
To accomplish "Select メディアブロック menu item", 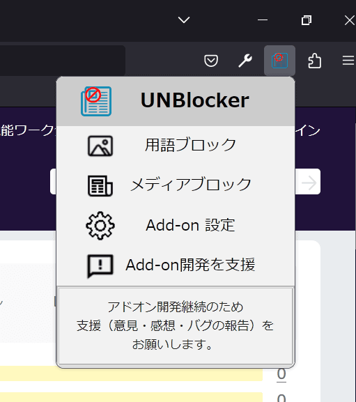I will (176, 185).
